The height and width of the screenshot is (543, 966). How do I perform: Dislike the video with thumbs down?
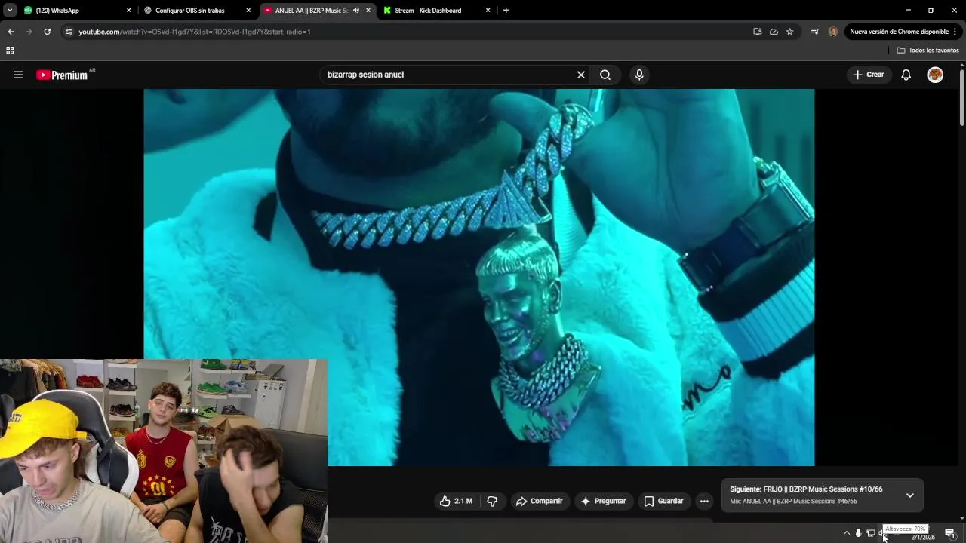pyautogui.click(x=492, y=501)
